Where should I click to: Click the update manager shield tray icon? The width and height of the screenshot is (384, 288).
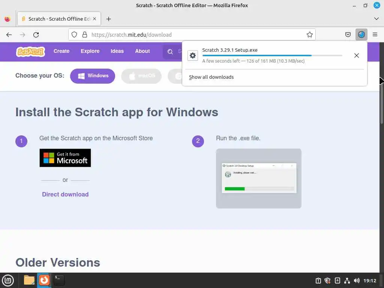[327, 280]
